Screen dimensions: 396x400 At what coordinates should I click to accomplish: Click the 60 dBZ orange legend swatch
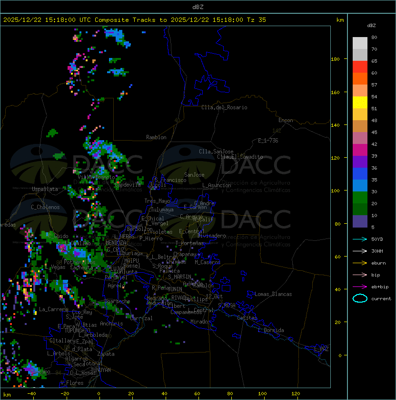(360, 78)
